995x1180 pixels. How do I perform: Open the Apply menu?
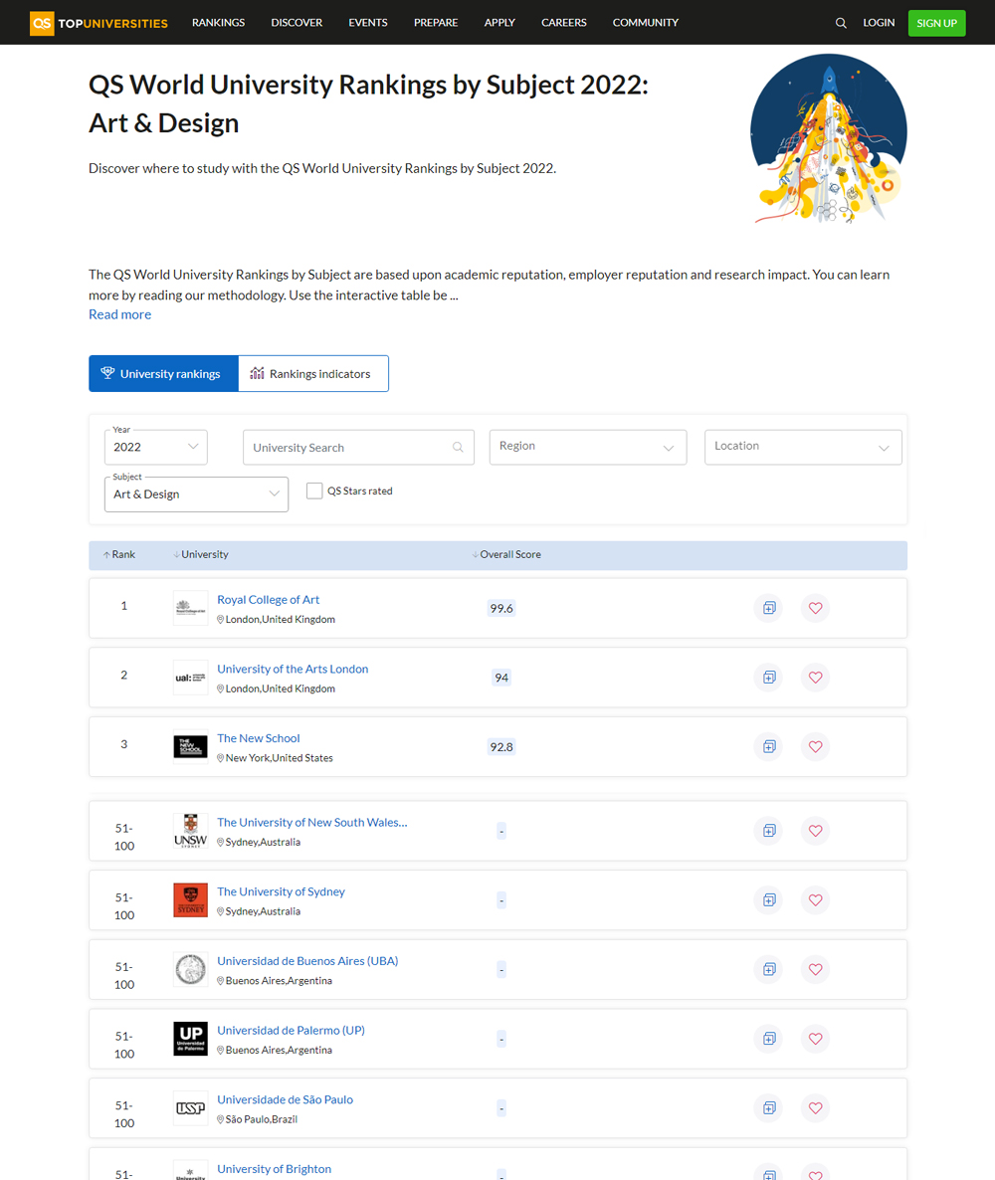[499, 23]
